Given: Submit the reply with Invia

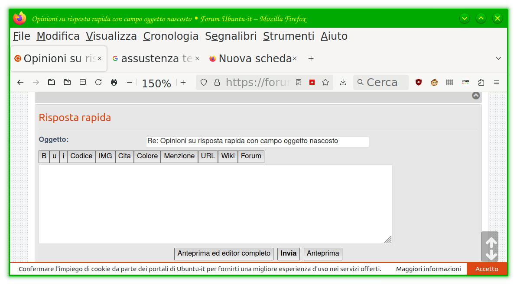Looking at the screenshot, I should tap(289, 254).
